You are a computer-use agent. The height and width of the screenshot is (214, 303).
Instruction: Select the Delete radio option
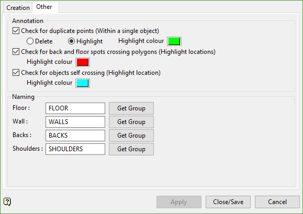tap(30, 41)
